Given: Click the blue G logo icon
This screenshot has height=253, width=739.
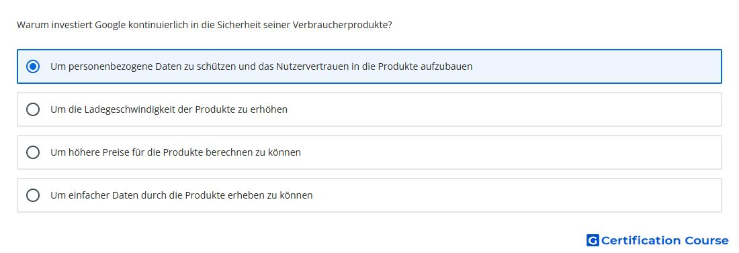Looking at the screenshot, I should point(593,240).
